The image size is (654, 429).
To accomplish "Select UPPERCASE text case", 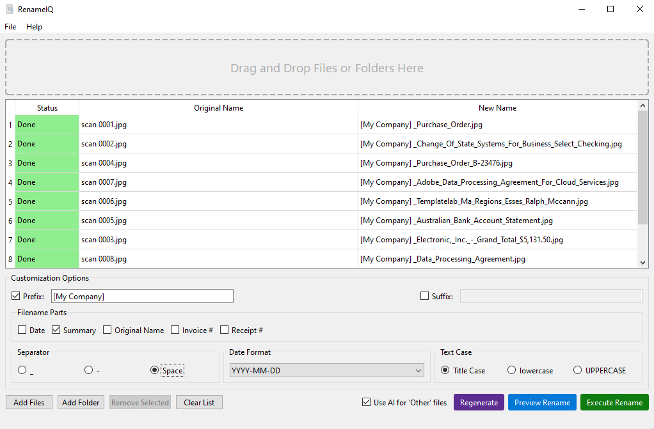I will click(578, 370).
